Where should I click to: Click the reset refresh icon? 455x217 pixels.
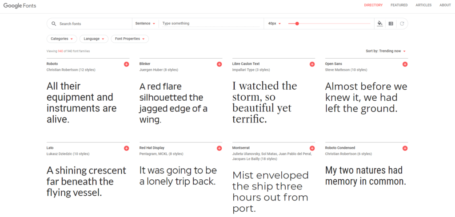tap(402, 24)
